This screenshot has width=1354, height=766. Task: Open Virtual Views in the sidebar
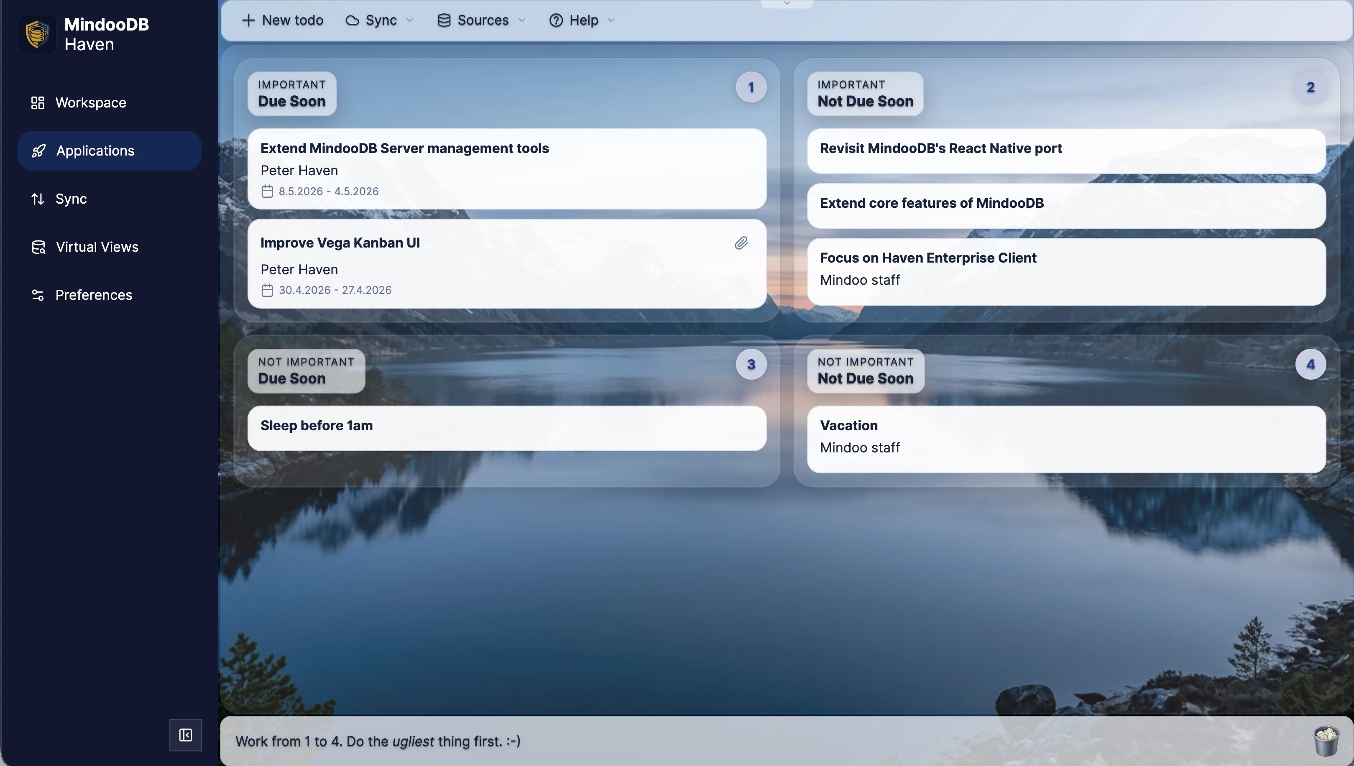click(96, 247)
